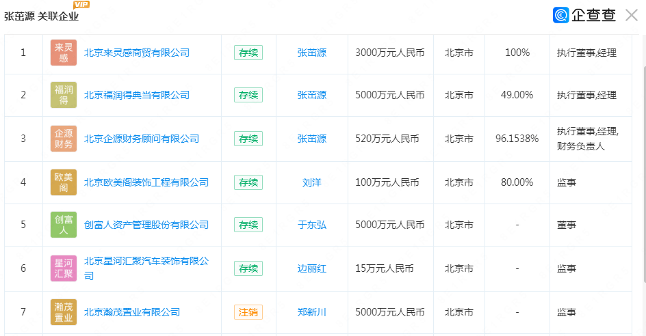The height and width of the screenshot is (336, 646).
Task: Click row number 6 cell
Action: pyautogui.click(x=23, y=268)
